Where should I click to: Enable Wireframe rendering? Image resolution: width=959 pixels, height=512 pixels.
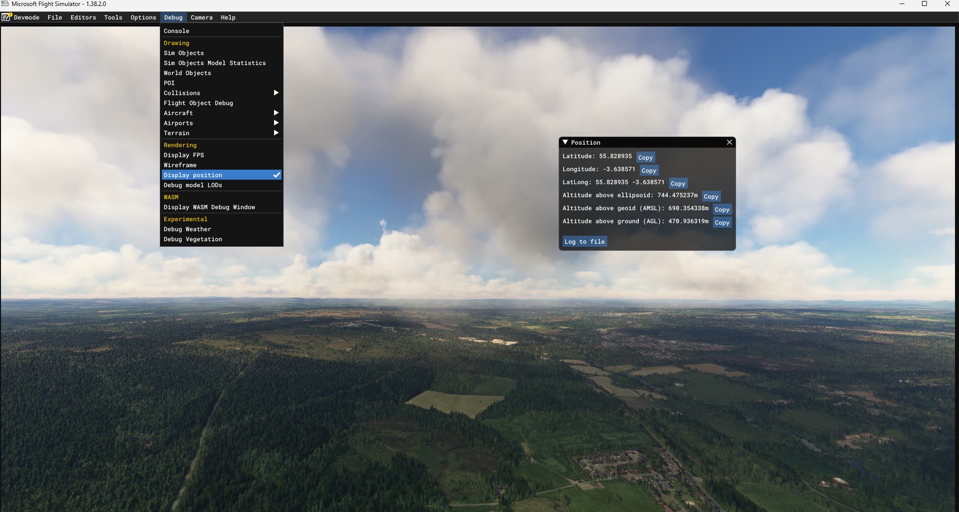pos(180,165)
